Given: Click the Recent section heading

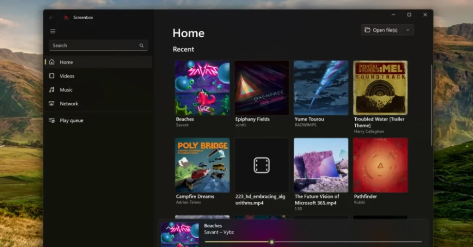Looking at the screenshot, I should (x=183, y=49).
